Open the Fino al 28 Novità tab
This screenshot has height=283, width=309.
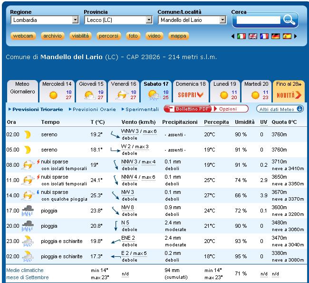click(x=289, y=91)
